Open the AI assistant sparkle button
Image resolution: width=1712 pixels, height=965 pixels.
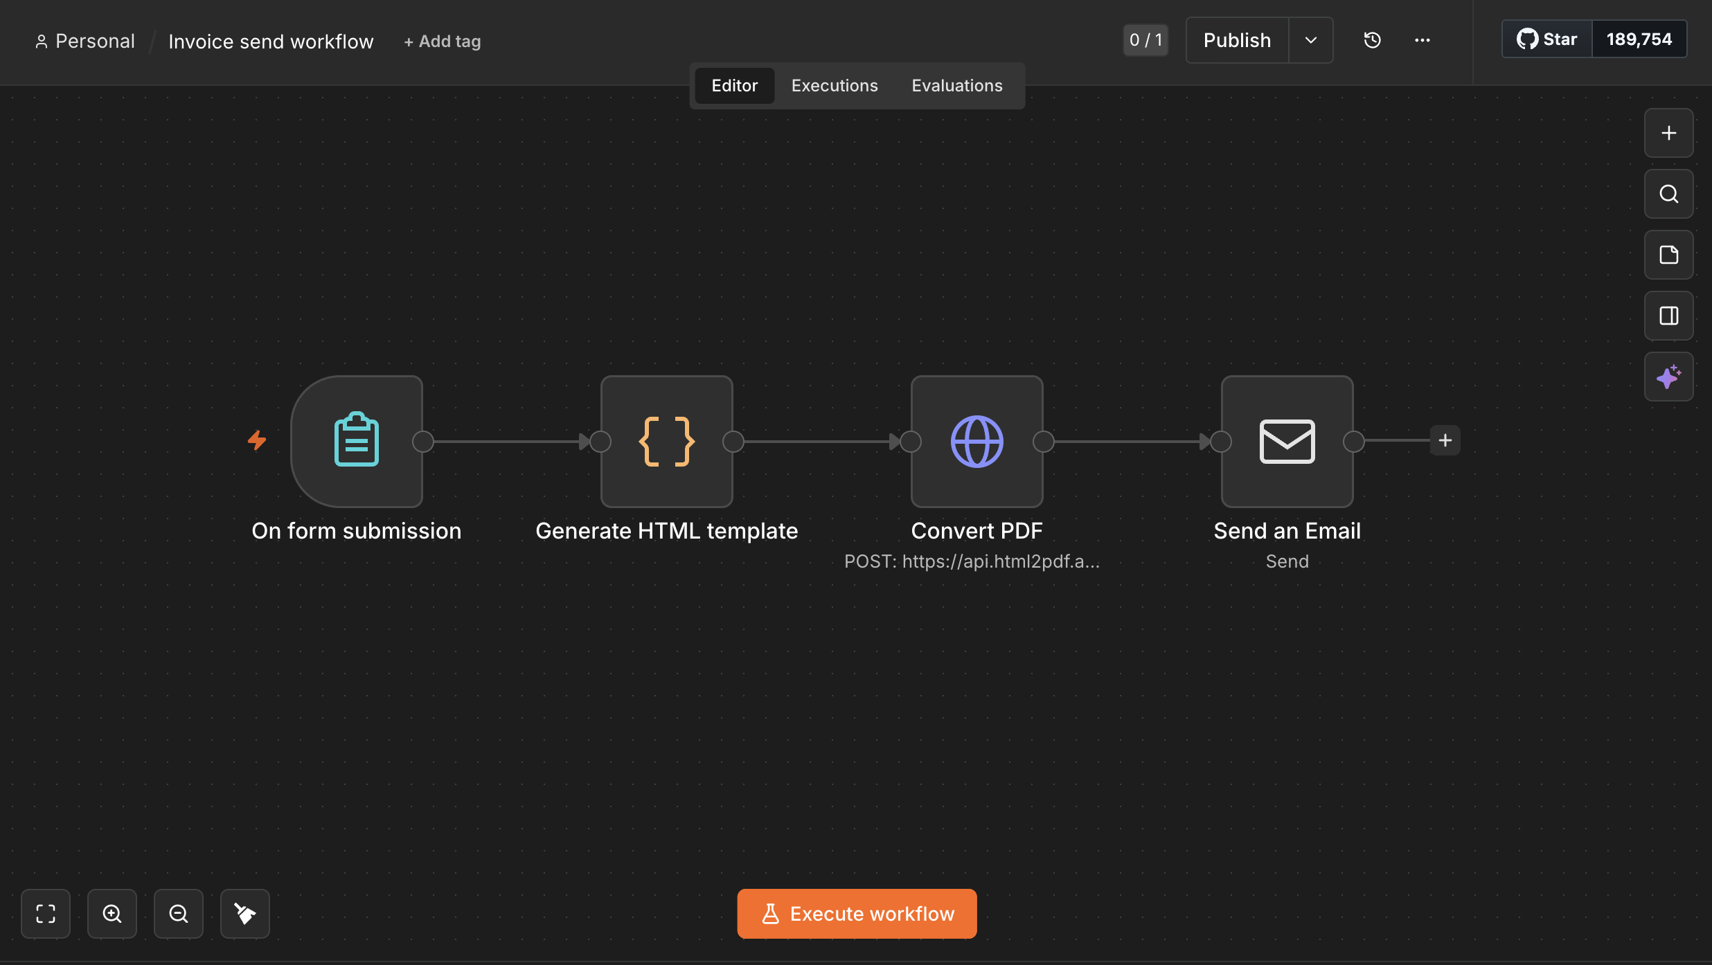click(1669, 377)
